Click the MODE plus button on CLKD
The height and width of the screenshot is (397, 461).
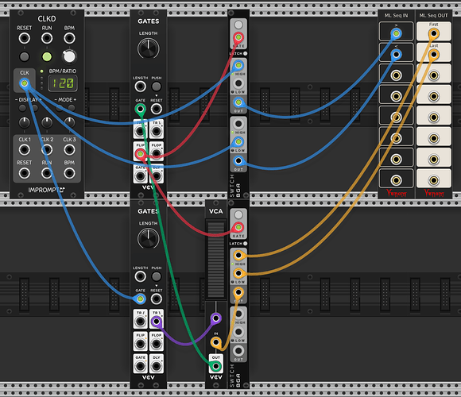[72, 108]
